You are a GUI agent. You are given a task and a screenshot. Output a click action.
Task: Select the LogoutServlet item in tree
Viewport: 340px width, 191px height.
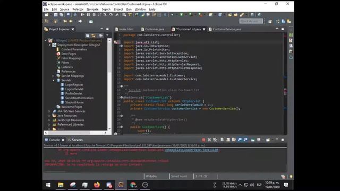click(74, 89)
